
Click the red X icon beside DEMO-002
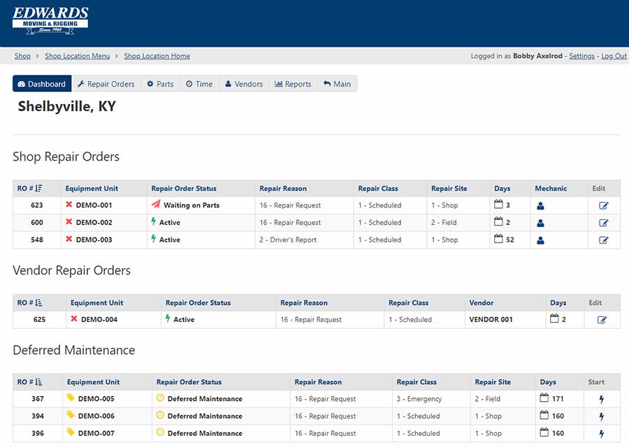point(69,221)
